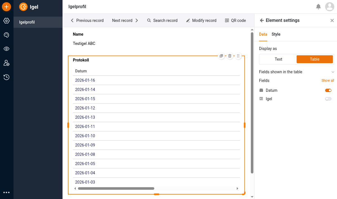
Task: Click the Show all fields link
Action: click(x=327, y=81)
